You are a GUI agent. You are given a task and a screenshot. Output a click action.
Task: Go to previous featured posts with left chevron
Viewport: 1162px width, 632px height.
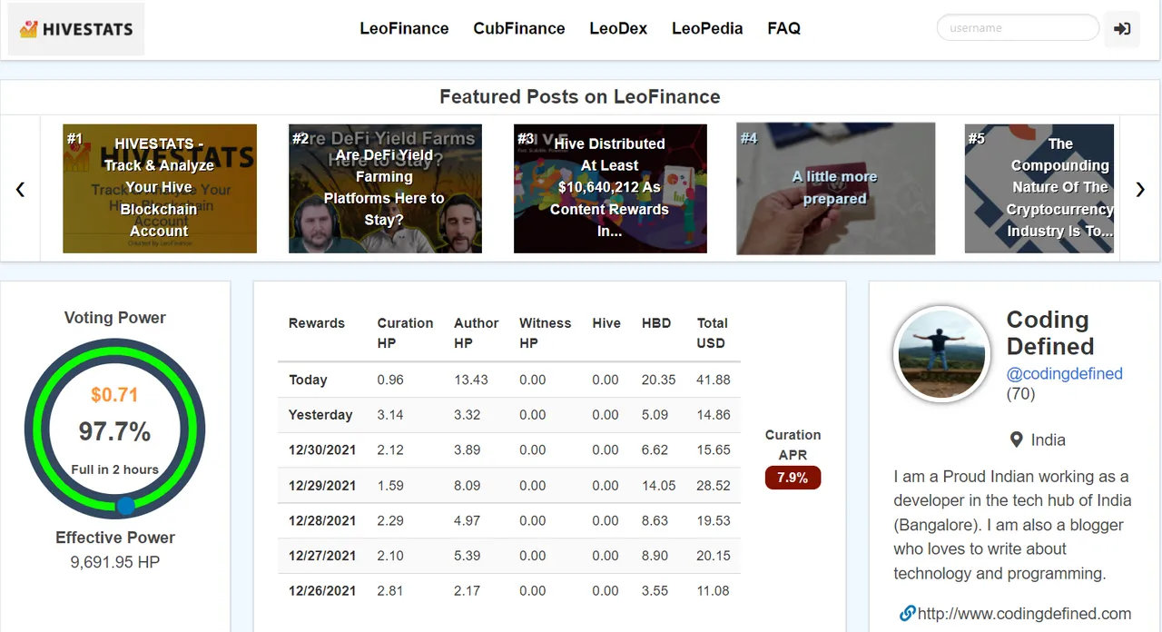point(20,189)
